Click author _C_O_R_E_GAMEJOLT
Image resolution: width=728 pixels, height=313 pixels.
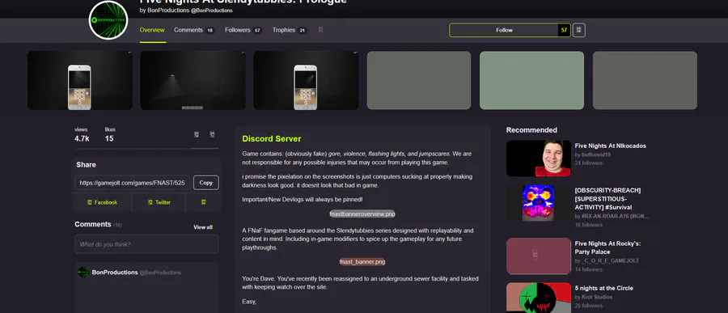[x=610, y=261]
